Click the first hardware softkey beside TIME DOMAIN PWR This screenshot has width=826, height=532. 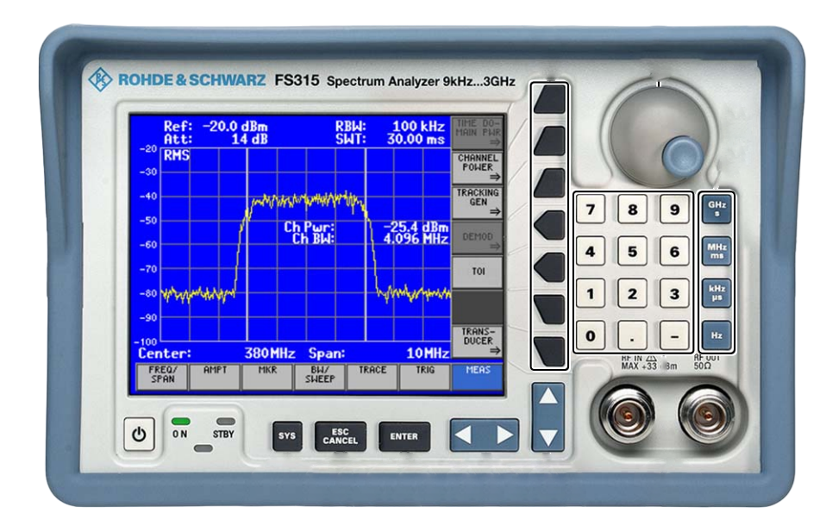pos(550,99)
